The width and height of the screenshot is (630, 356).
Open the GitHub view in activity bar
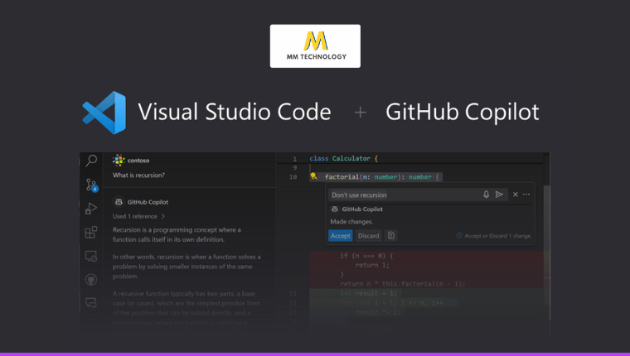[x=91, y=279]
